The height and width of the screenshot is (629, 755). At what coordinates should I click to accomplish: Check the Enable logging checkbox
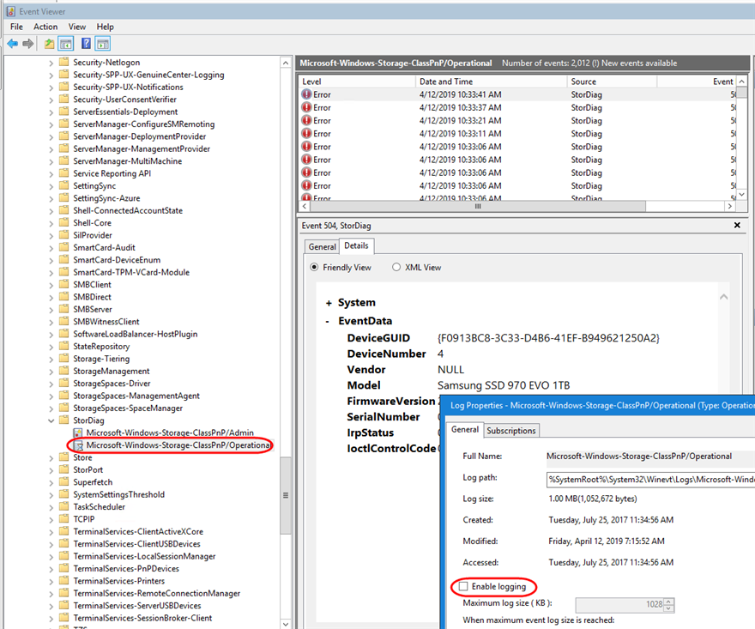[463, 586]
